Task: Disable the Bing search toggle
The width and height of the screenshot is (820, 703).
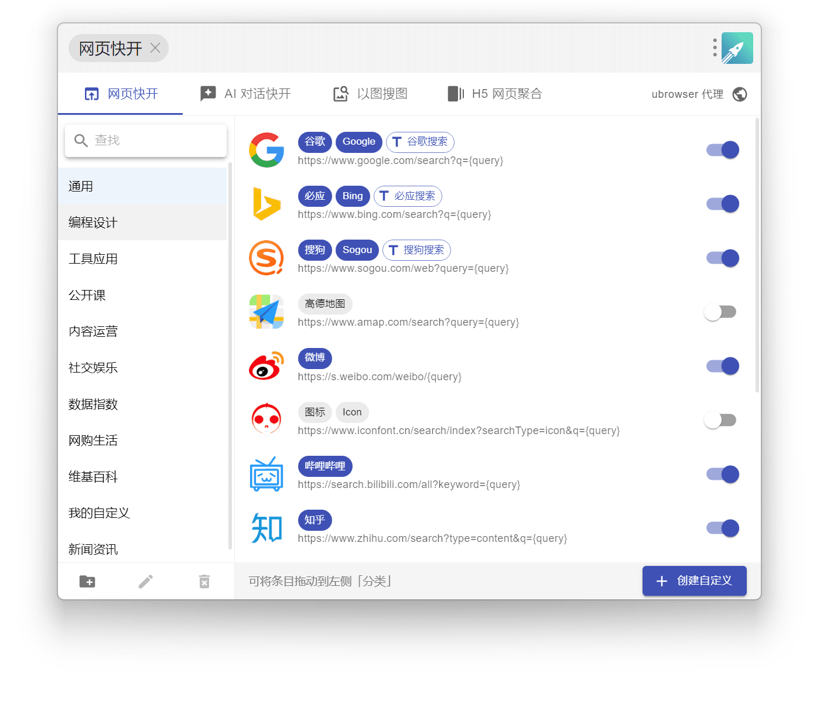Action: coord(723,204)
